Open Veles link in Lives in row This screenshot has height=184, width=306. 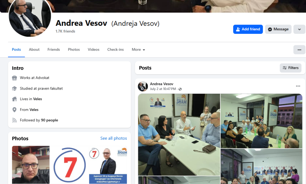(x=37, y=99)
